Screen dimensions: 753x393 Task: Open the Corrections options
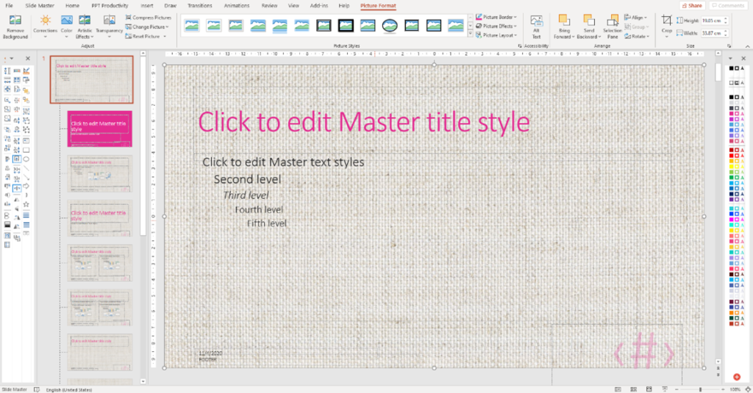click(45, 27)
